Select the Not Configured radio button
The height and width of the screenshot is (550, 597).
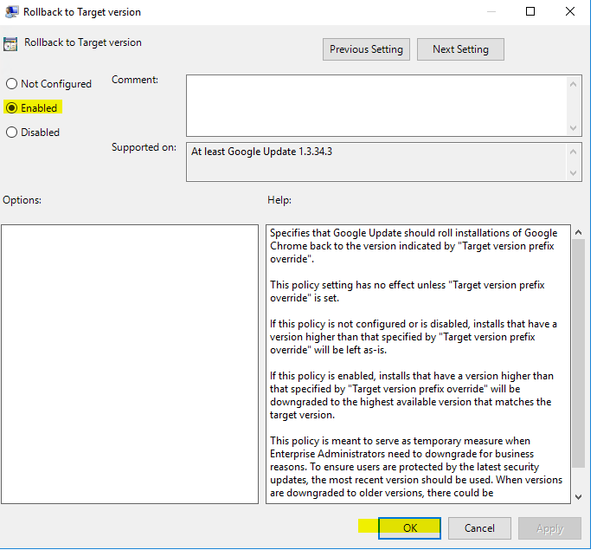point(12,84)
